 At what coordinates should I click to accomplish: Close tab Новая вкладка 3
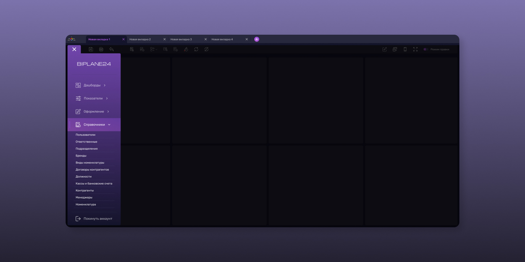click(206, 39)
